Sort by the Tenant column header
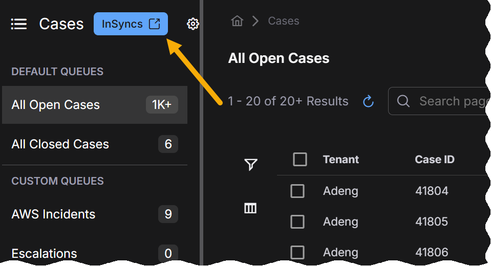This screenshot has height=266, width=491. pos(341,160)
